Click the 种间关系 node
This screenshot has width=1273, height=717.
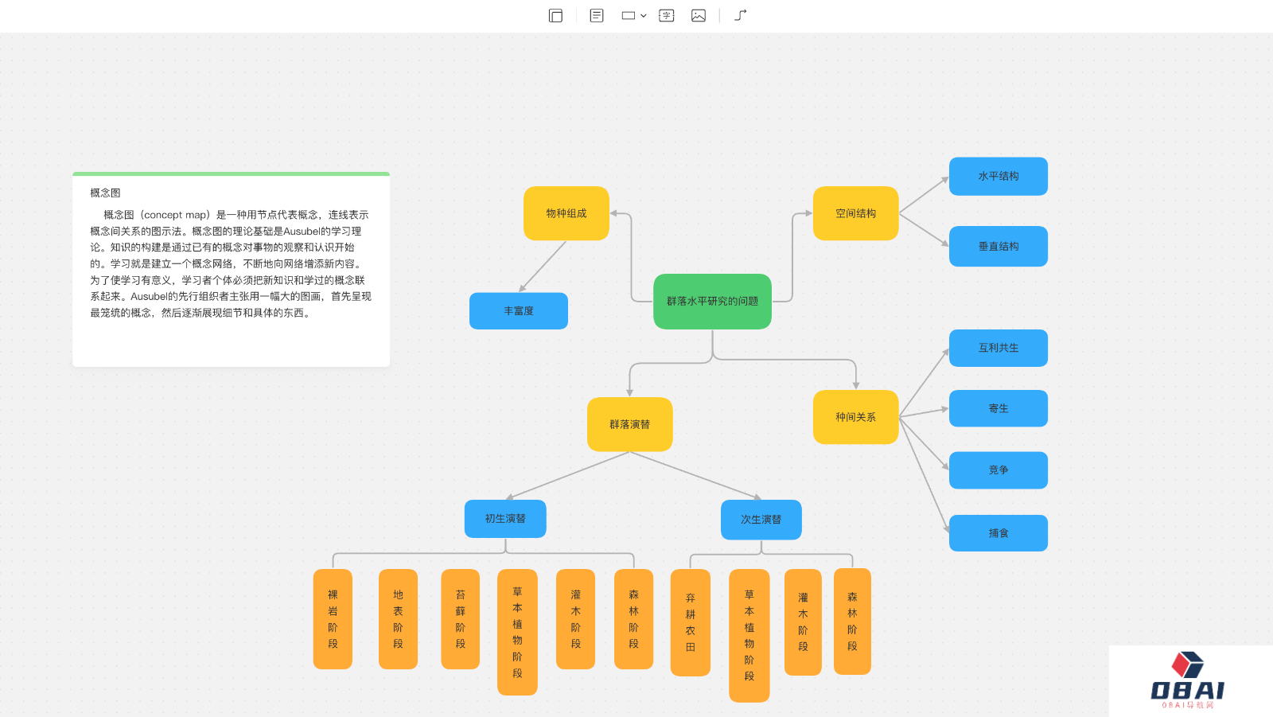pos(855,417)
